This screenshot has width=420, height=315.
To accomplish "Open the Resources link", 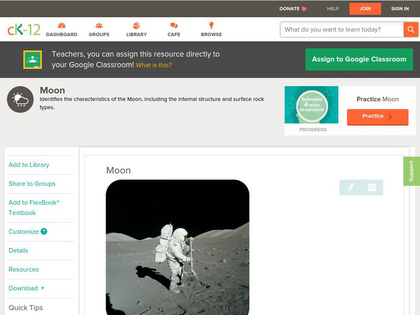I will pos(24,269).
